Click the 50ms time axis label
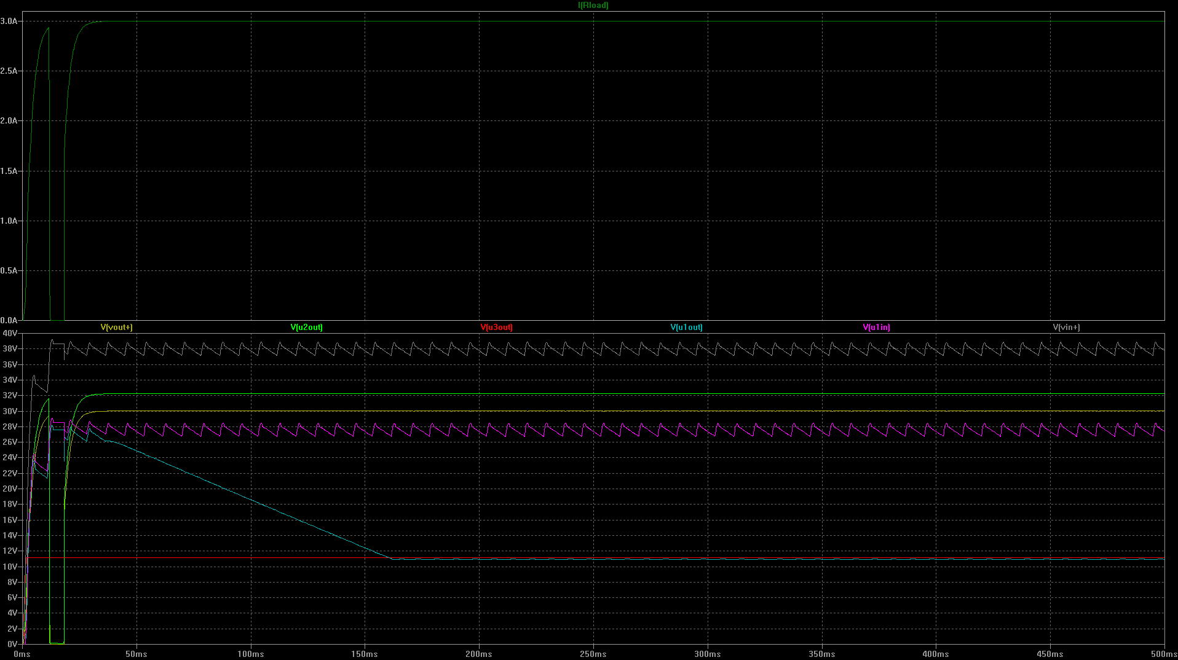This screenshot has width=1178, height=660. point(136,654)
